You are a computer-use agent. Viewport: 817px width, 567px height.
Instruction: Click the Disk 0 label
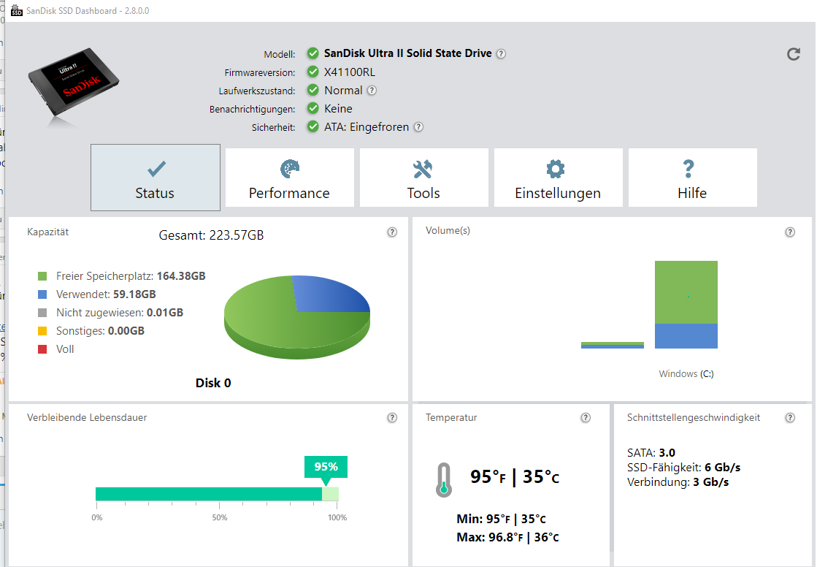tap(213, 383)
